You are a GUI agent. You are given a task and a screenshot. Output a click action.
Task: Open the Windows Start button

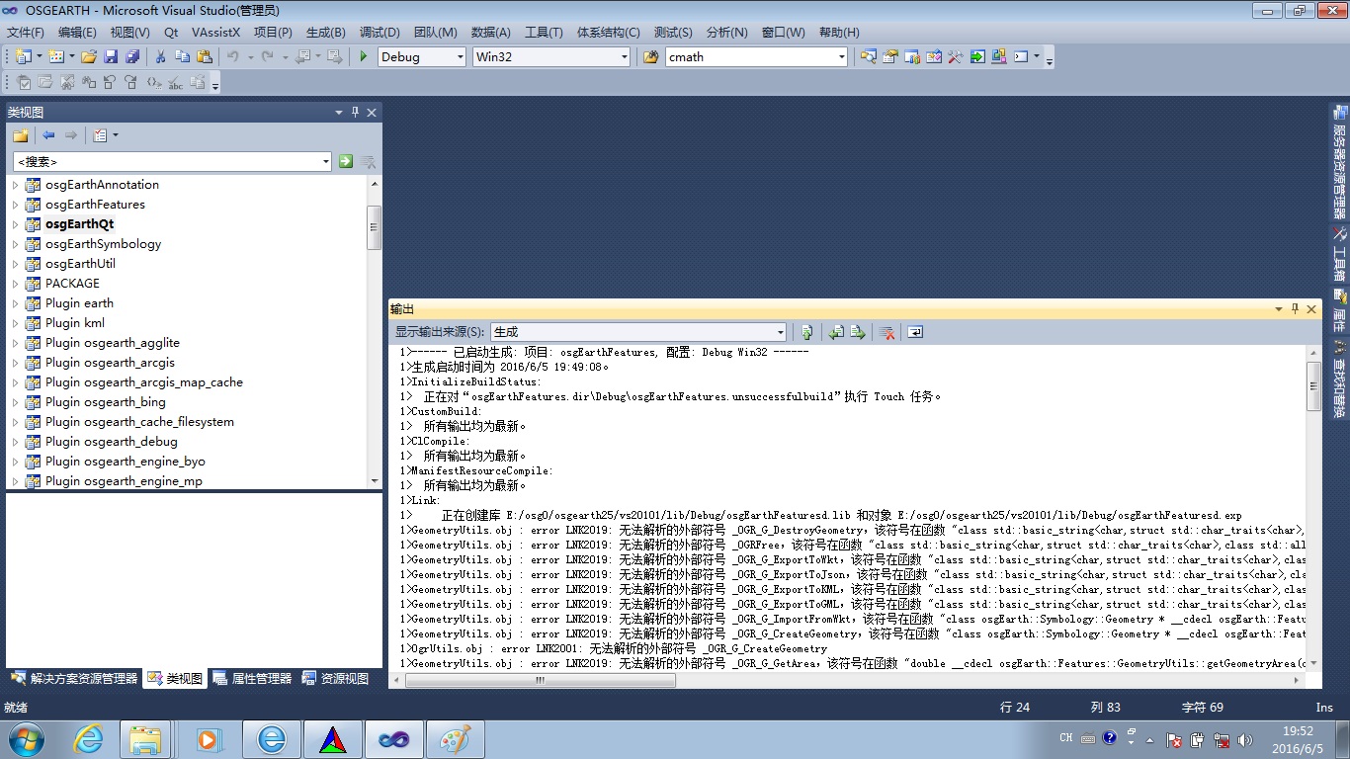[25, 739]
